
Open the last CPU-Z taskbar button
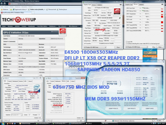[110, 123]
